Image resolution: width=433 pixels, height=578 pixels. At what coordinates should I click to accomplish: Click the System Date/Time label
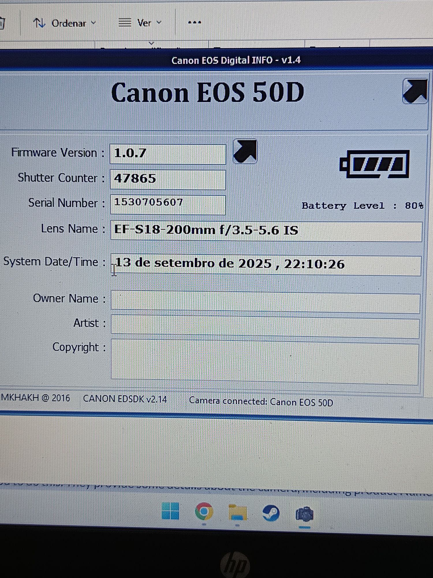coord(54,262)
